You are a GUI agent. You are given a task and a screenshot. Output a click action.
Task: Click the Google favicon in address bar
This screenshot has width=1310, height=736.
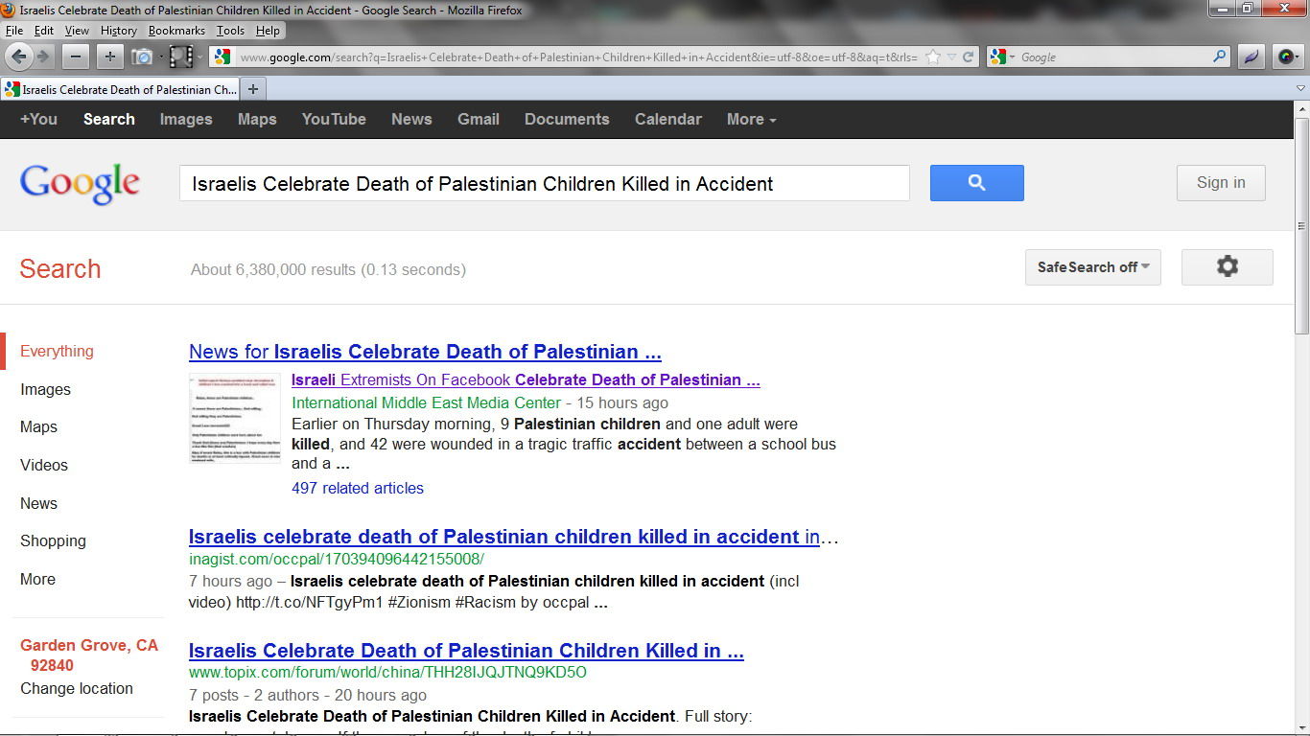(222, 57)
